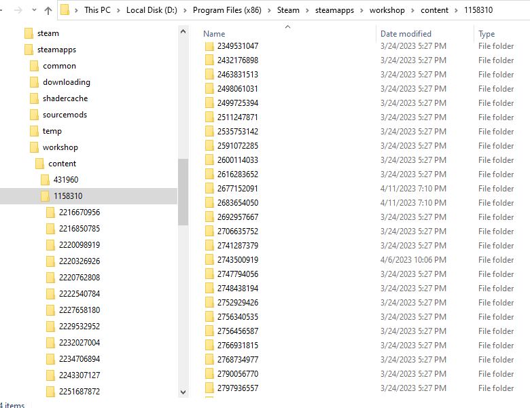The image size is (530, 408).
Task: Expand chevron after steamapps breadcrumb
Action: [x=361, y=10]
